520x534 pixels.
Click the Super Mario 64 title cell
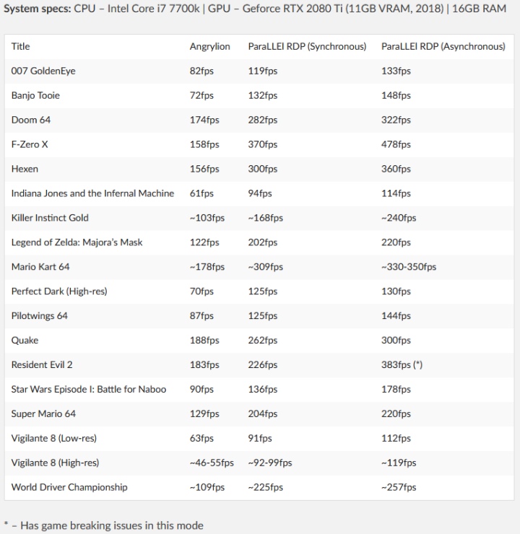tap(43, 414)
